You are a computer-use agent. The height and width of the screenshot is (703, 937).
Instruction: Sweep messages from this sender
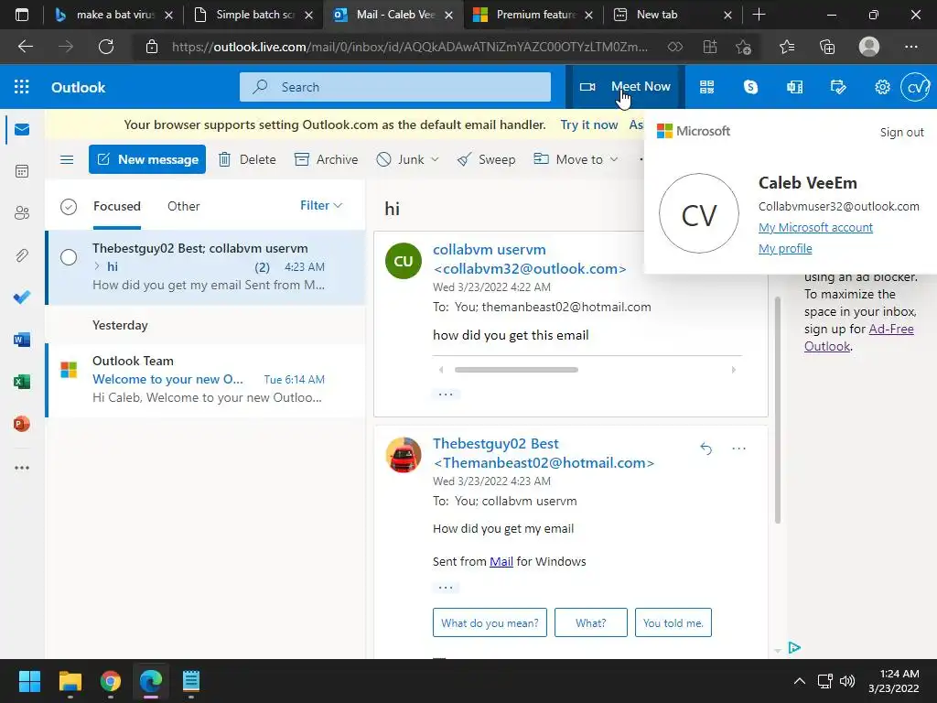[x=486, y=159]
